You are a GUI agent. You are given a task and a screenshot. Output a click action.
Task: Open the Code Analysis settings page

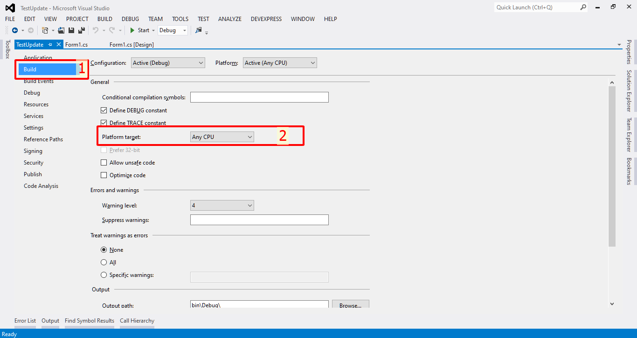click(x=41, y=186)
